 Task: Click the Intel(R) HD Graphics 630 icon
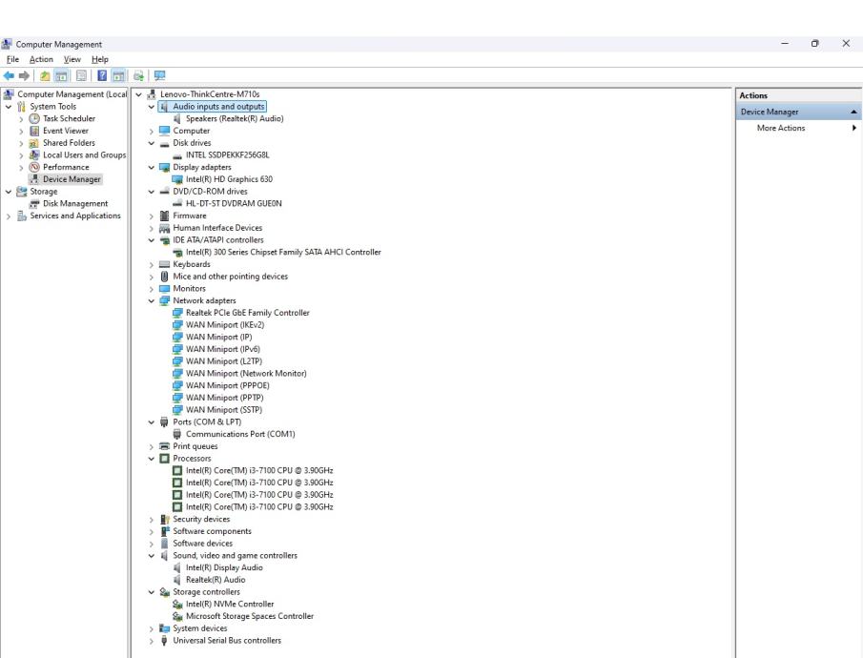[x=177, y=179]
